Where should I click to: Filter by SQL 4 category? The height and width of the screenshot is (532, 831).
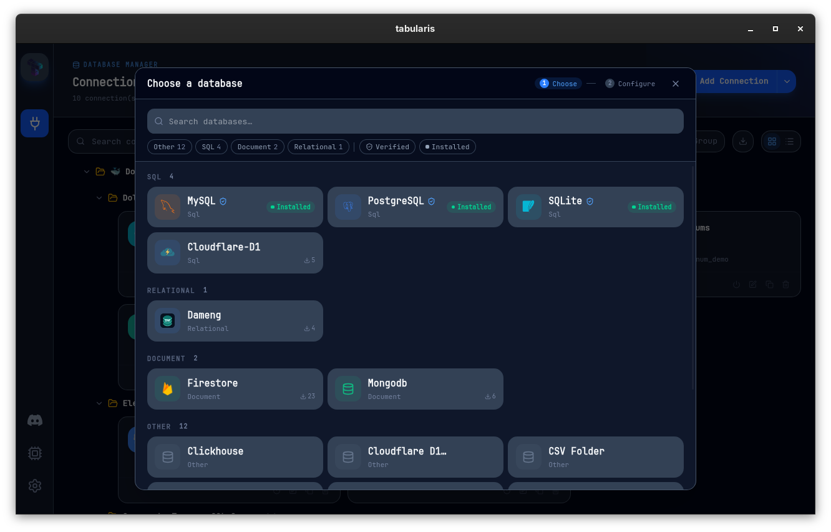pyautogui.click(x=211, y=147)
